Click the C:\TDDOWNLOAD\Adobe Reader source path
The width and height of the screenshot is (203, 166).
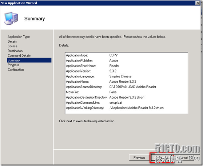click(133, 87)
